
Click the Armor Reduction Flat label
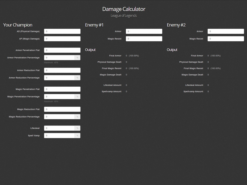(28, 70)
